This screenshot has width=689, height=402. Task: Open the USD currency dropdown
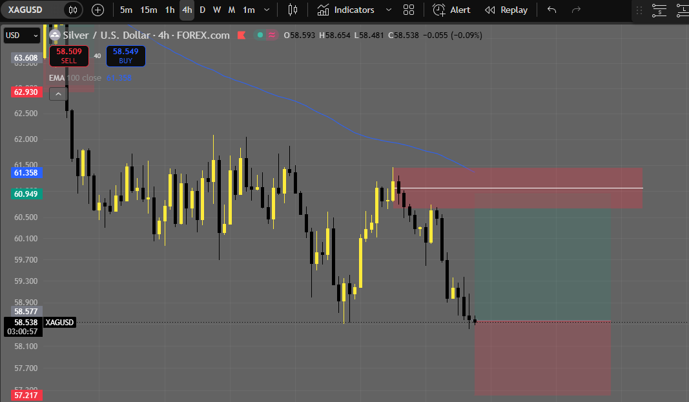click(21, 35)
